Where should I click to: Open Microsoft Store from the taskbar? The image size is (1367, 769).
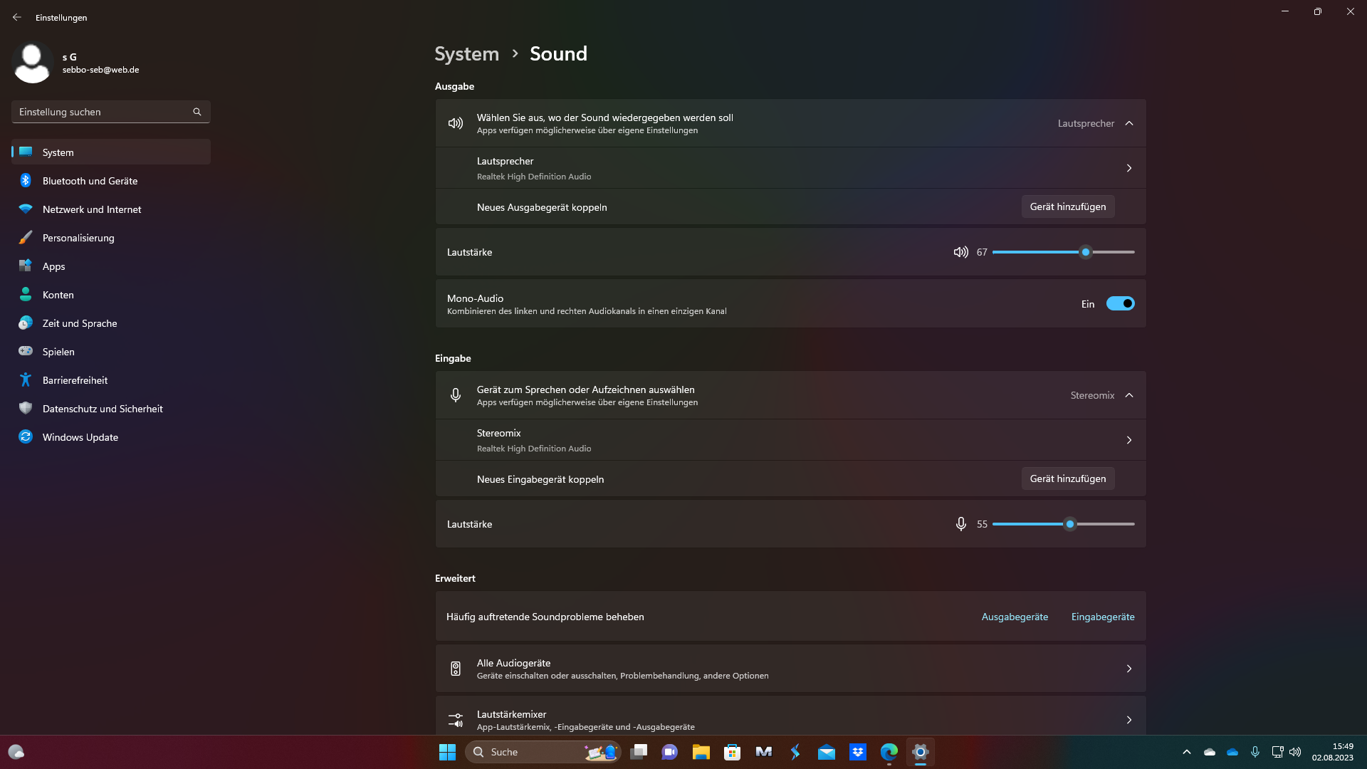[x=733, y=752]
